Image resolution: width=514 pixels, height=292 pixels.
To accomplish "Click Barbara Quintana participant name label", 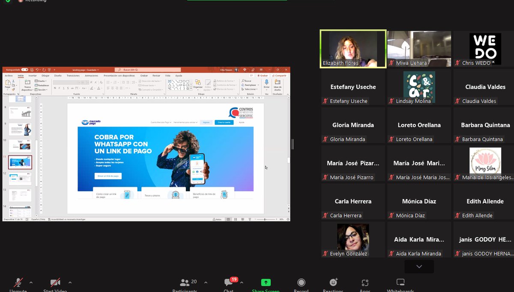I will click(x=482, y=139).
